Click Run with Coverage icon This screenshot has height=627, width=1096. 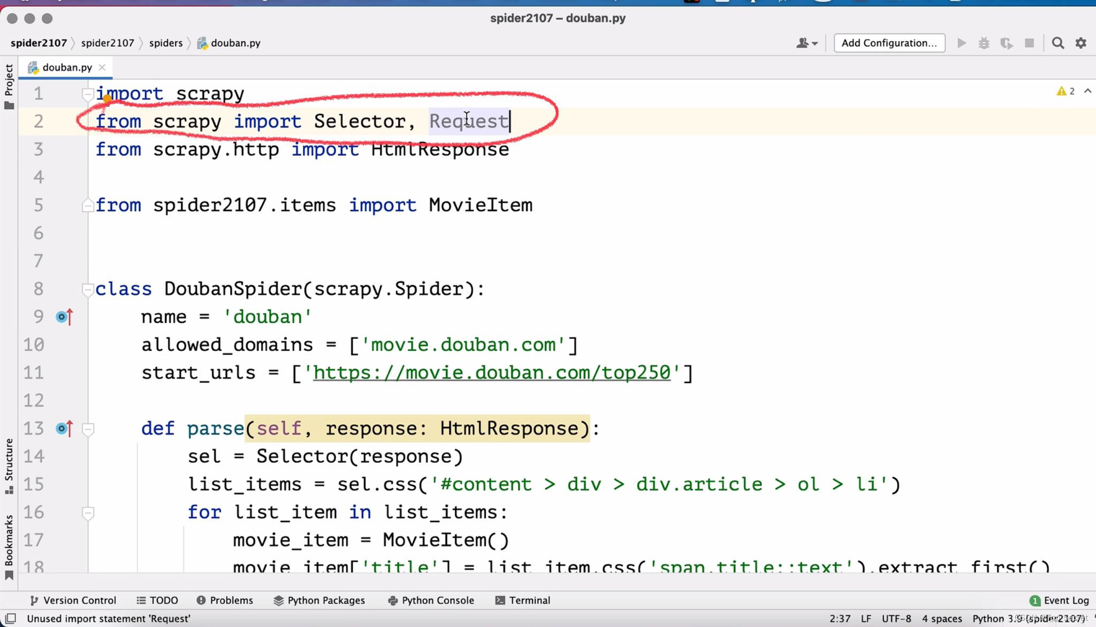click(1006, 43)
